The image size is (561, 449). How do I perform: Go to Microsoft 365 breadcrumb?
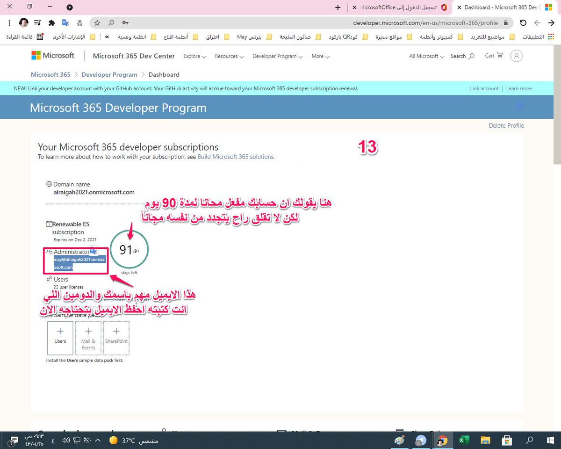tap(50, 74)
